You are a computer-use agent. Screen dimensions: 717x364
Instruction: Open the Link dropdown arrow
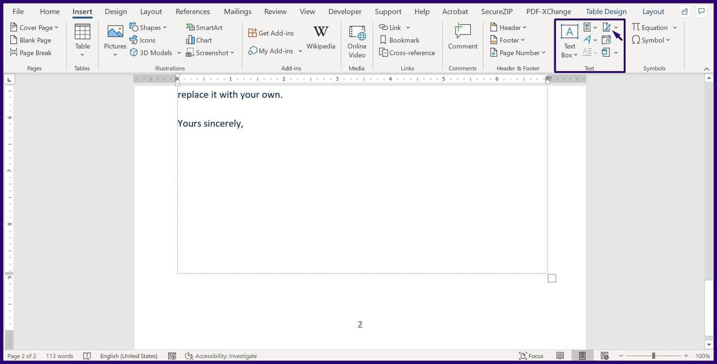(x=408, y=27)
